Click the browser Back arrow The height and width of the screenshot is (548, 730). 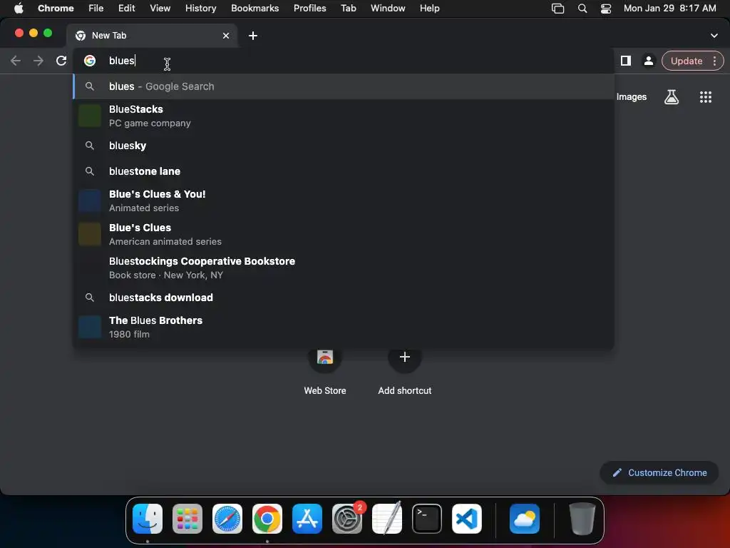click(16, 61)
